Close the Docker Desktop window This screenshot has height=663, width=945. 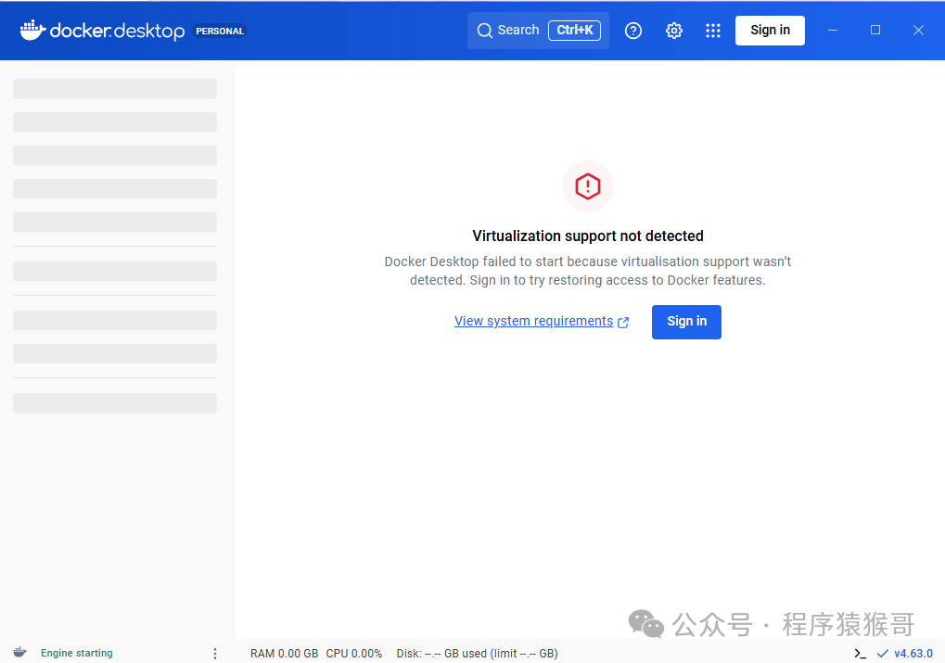(x=918, y=31)
